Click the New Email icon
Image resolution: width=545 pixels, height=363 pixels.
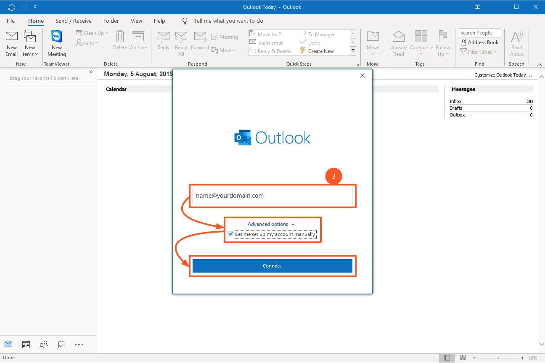12,43
